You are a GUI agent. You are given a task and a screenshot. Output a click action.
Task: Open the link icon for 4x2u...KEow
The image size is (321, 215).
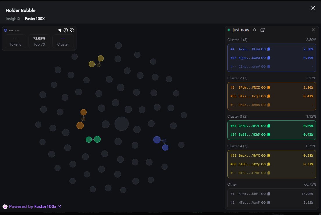tap(263, 49)
